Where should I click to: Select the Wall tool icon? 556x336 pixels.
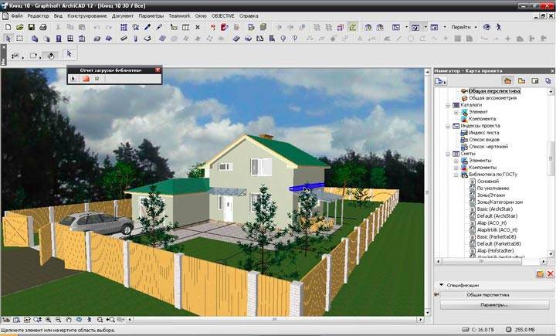(x=35, y=39)
